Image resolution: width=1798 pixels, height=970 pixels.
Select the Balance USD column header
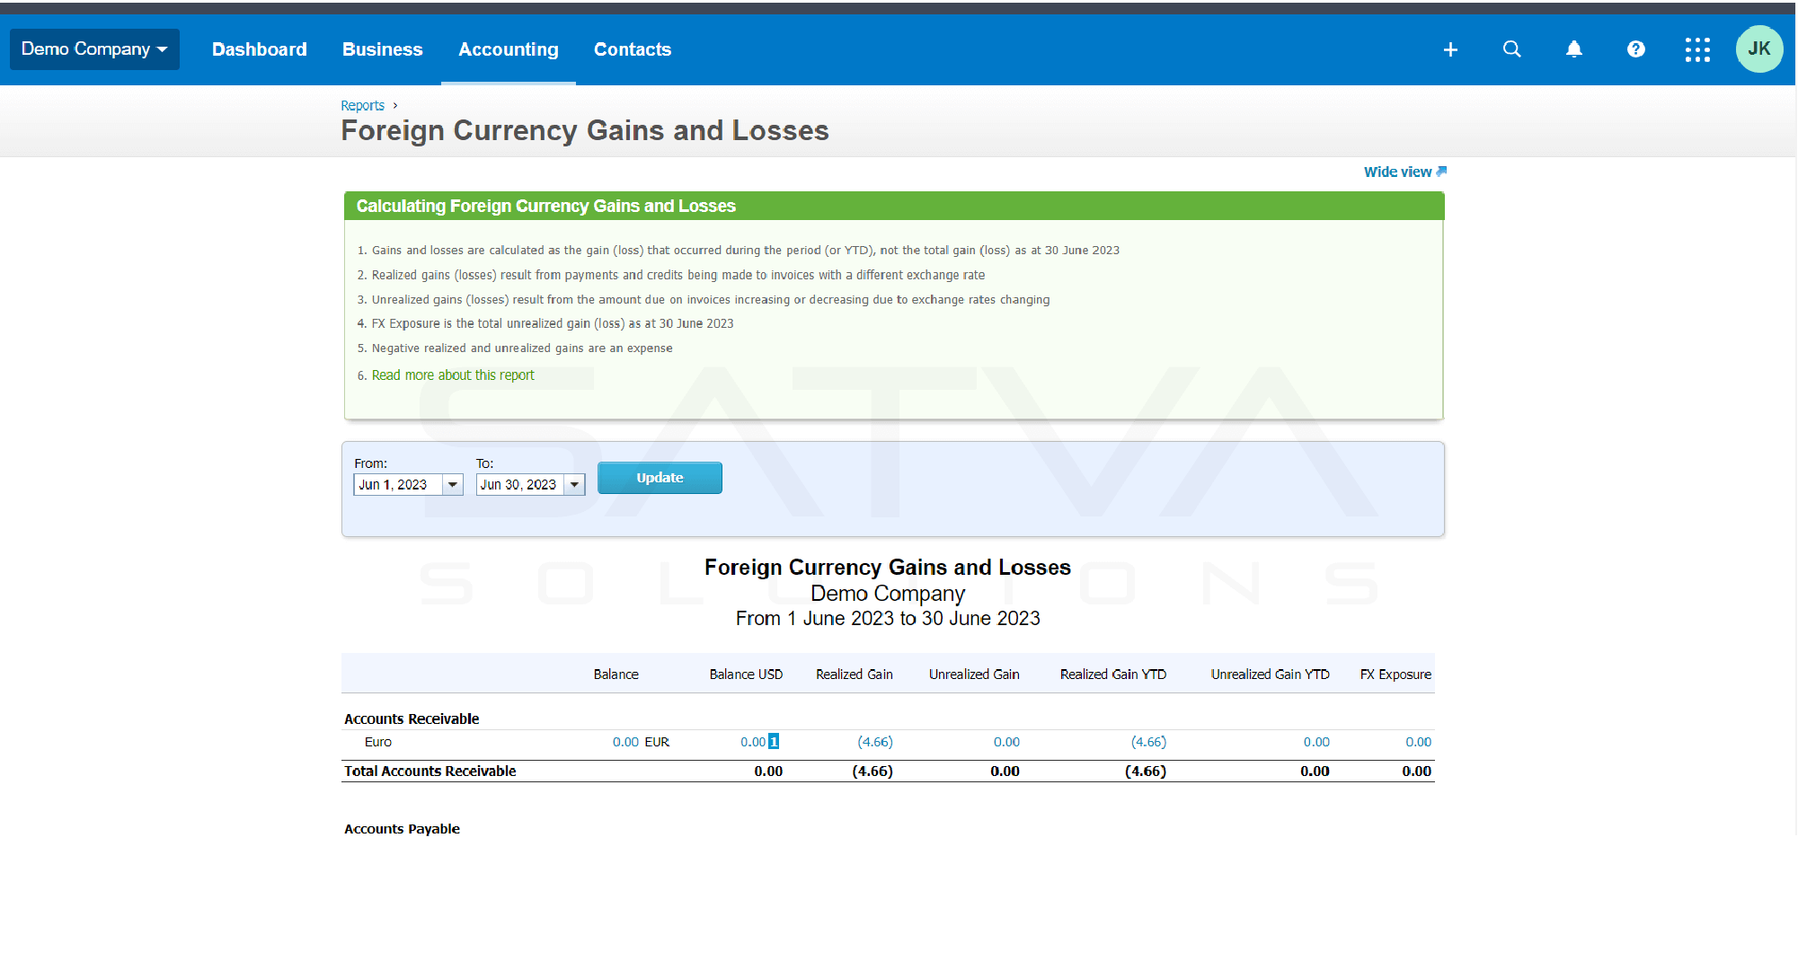[746, 675]
